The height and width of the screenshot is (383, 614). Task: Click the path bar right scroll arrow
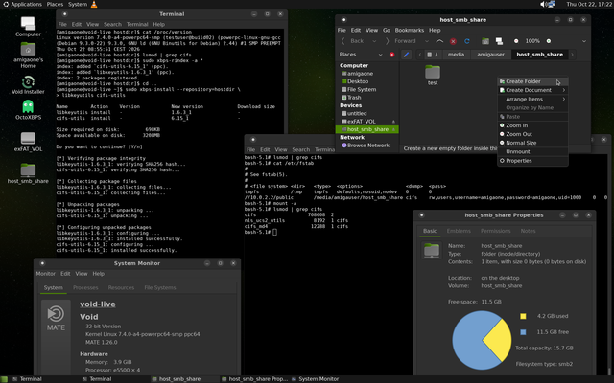pos(572,55)
